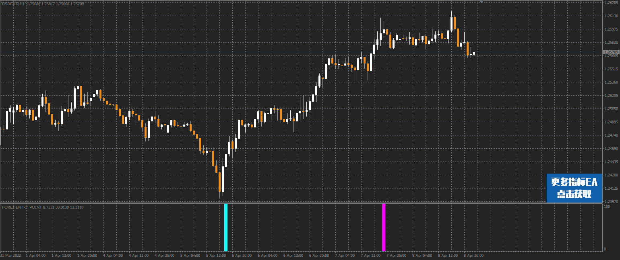This screenshot has height=260, width=620.
Task: Click the indicator scale value 100
Action: point(606,207)
